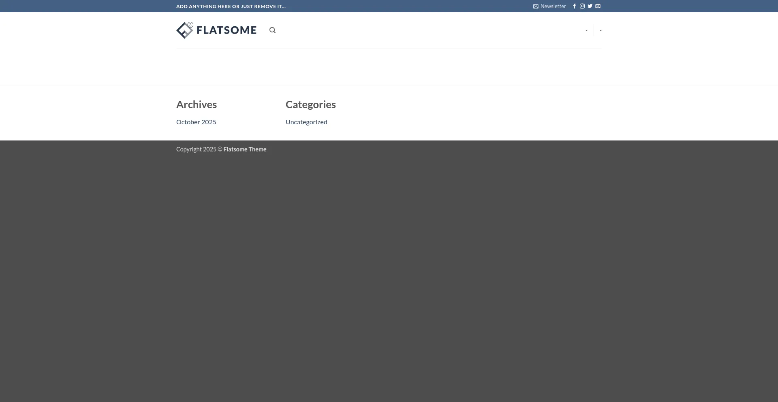Click the vertical divider between header dashes

coord(594,30)
